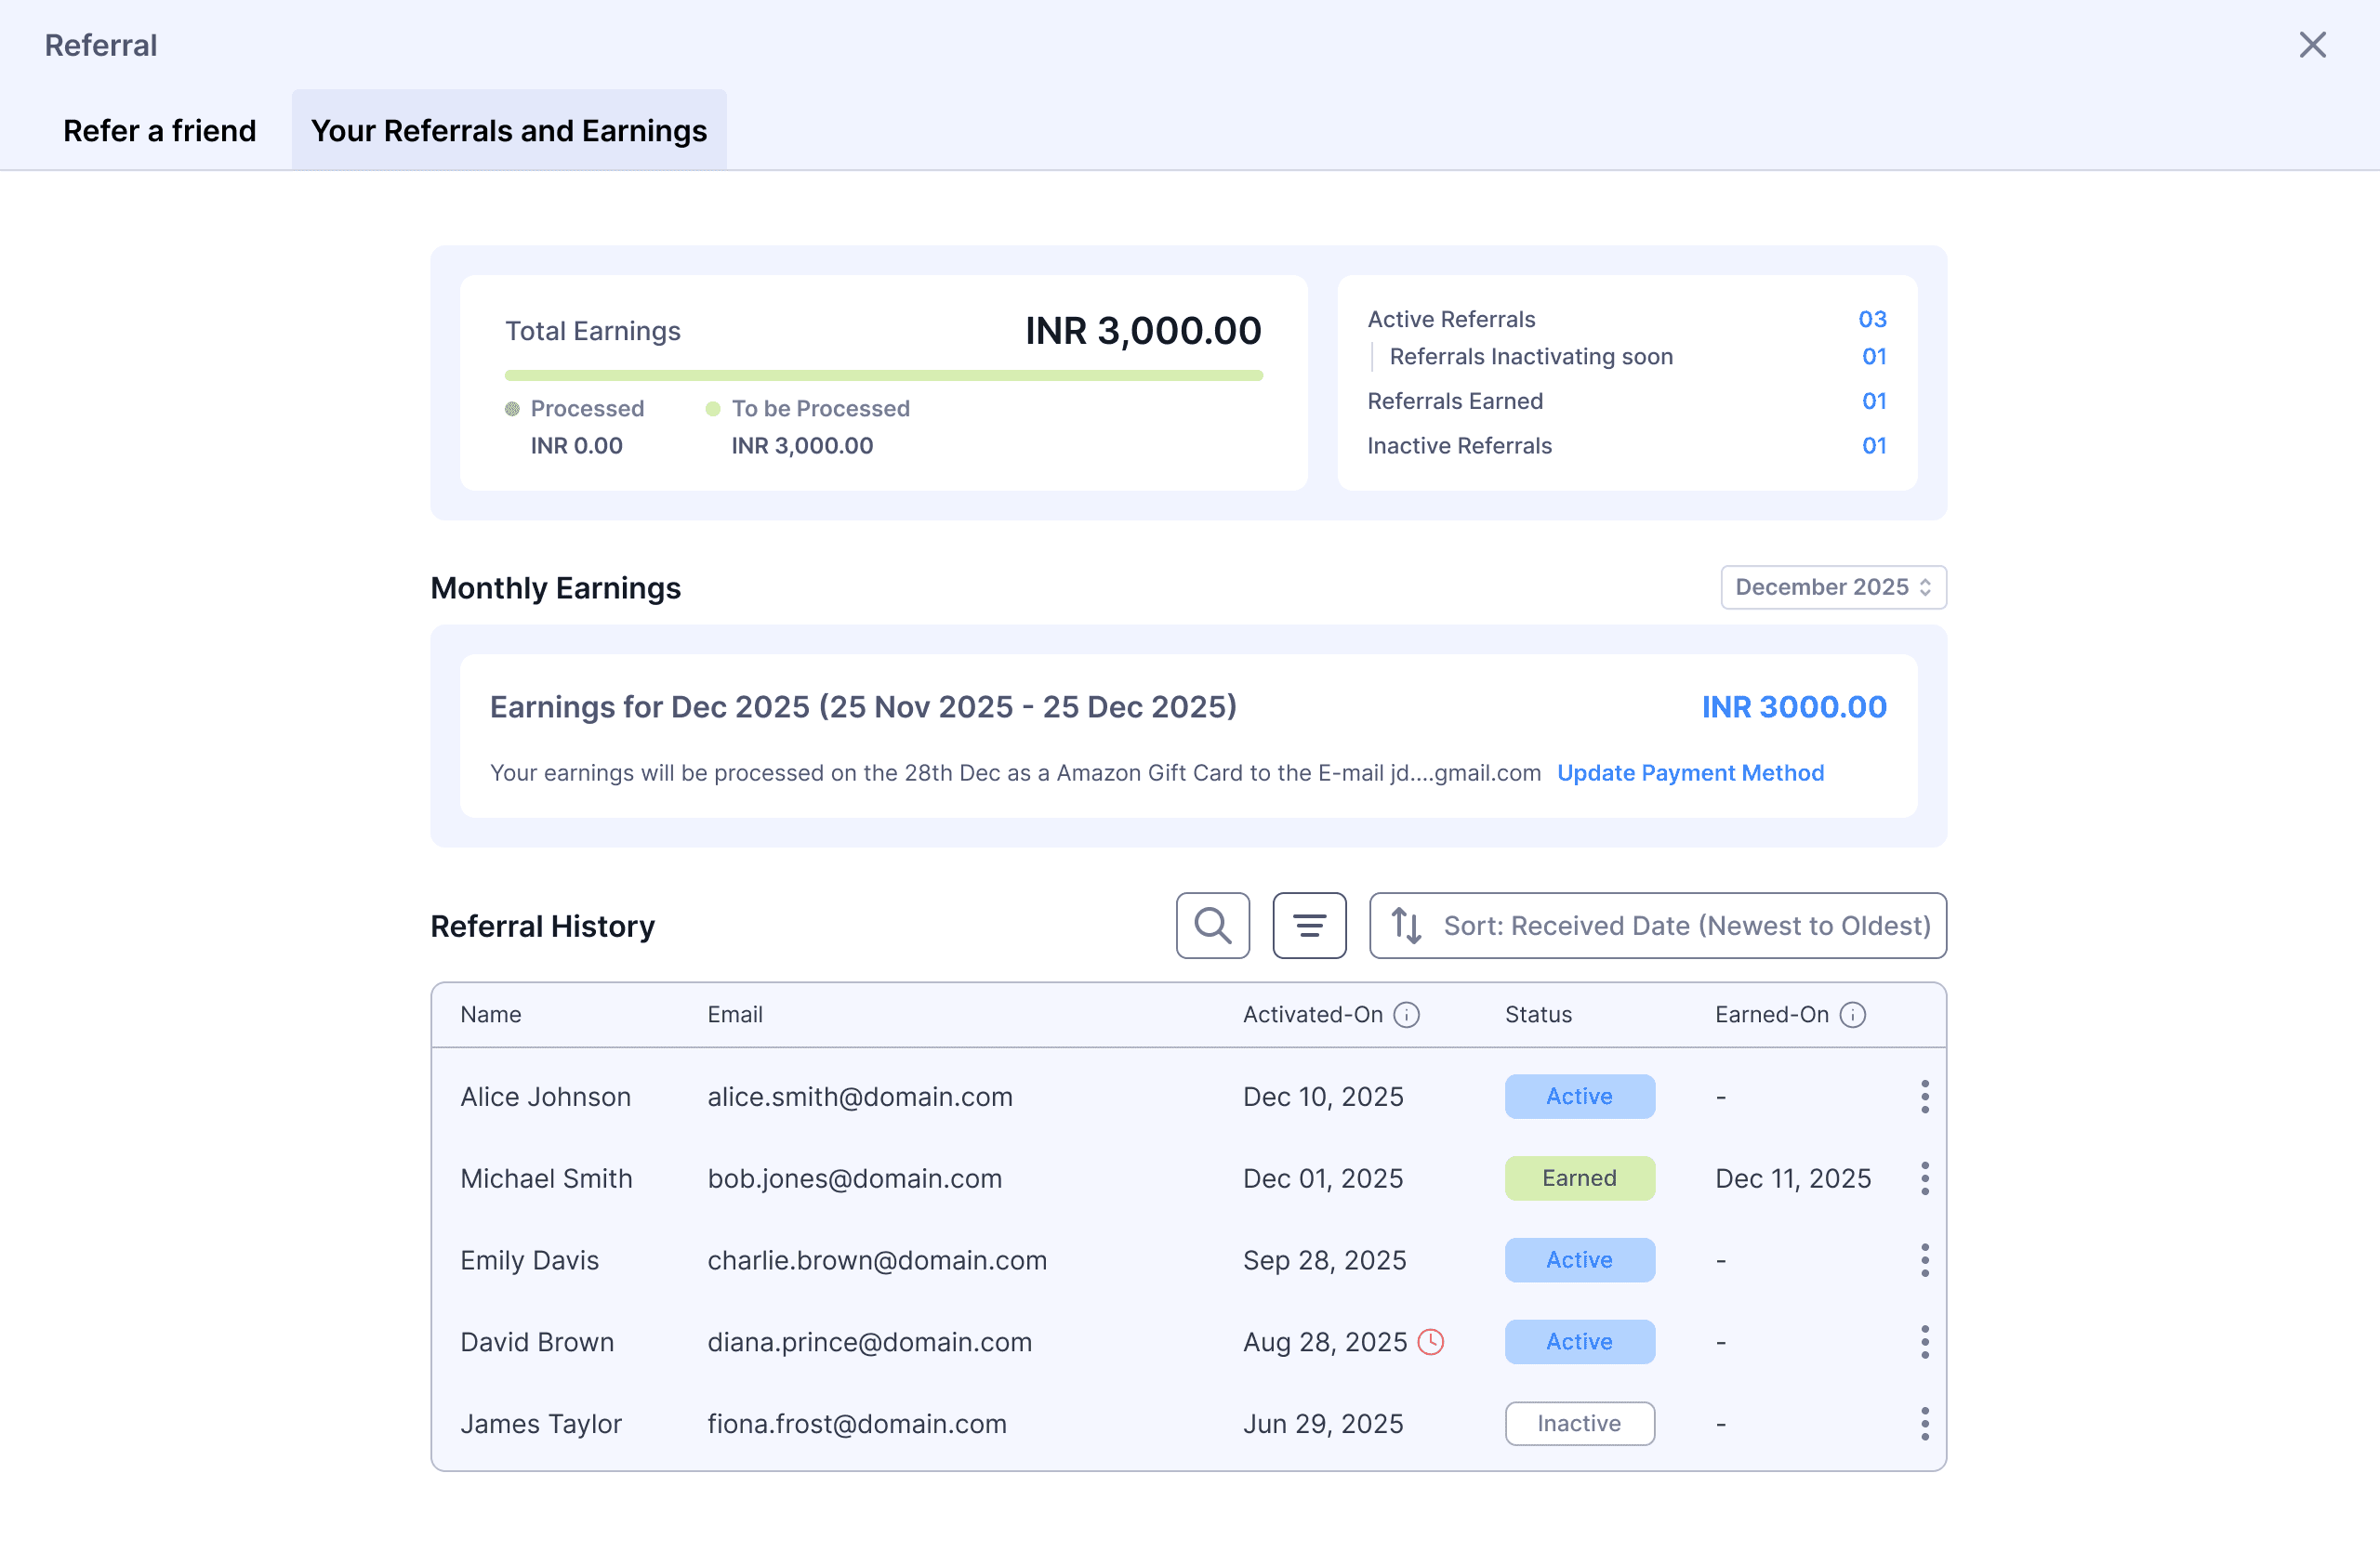Select the Your Referrals and Earnings tab
Image resolution: width=2380 pixels, height=1552 pixels.
coord(508,131)
